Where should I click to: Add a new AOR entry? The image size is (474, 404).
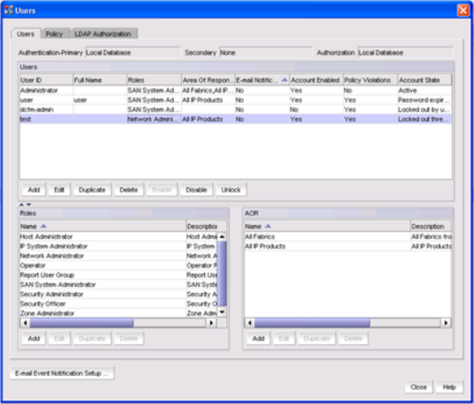pos(259,339)
